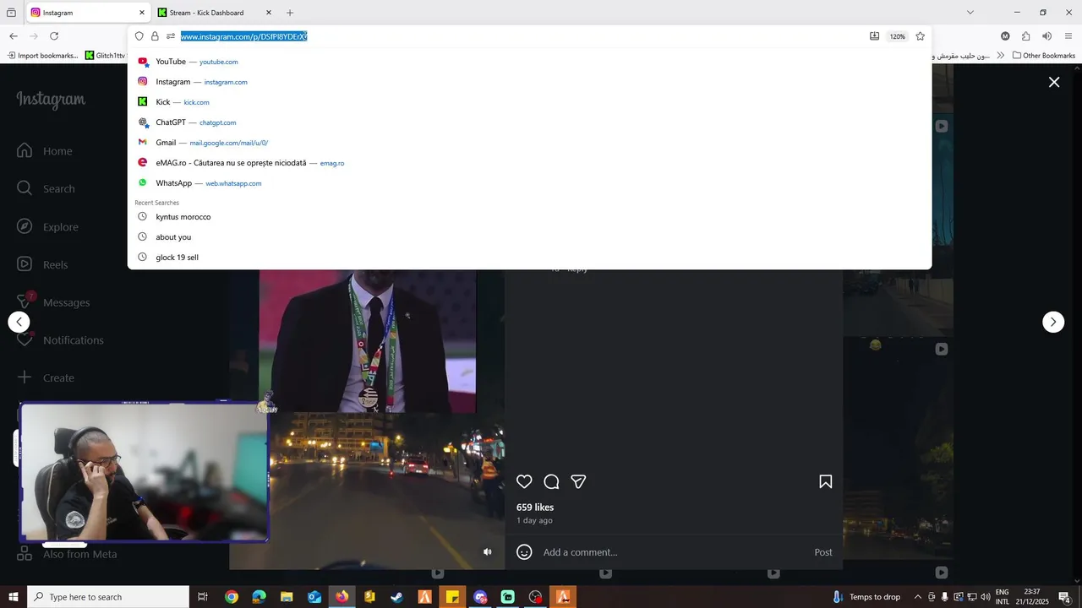Click Import bookmarks in bookmarks bar
Image resolution: width=1082 pixels, height=608 pixels.
[42, 56]
